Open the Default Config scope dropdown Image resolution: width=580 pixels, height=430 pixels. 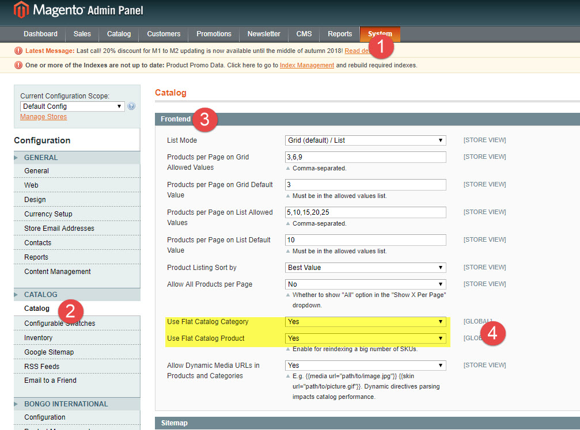(72, 106)
